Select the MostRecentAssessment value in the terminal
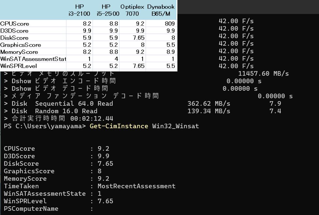The image size is (319, 215). click(x=136, y=186)
